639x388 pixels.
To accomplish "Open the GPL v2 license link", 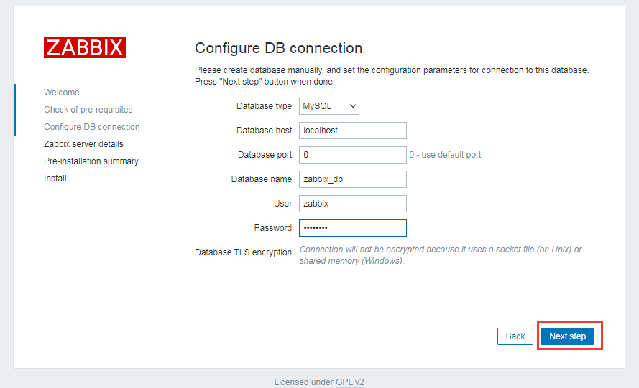I will click(x=349, y=382).
